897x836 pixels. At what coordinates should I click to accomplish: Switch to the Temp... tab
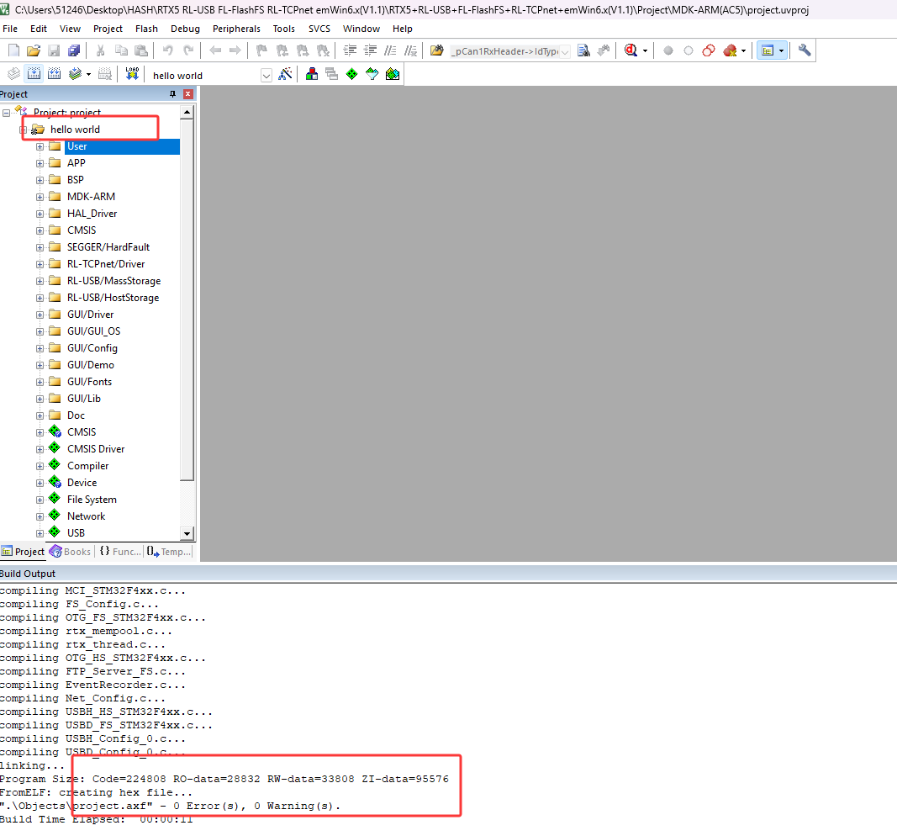(x=169, y=552)
